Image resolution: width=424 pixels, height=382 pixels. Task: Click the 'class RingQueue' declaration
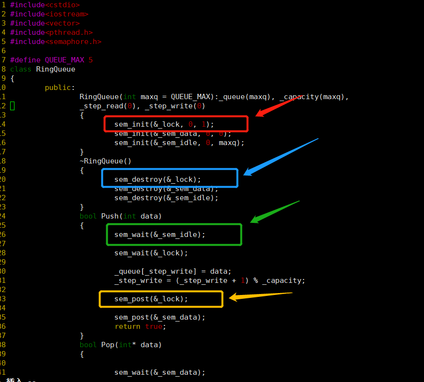[x=42, y=69]
